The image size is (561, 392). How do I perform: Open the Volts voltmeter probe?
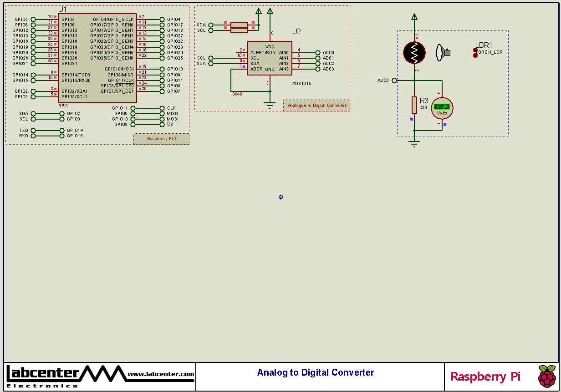(442, 108)
